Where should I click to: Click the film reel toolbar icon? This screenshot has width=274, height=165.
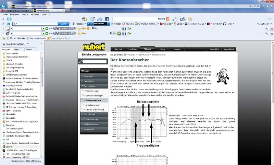(8, 33)
